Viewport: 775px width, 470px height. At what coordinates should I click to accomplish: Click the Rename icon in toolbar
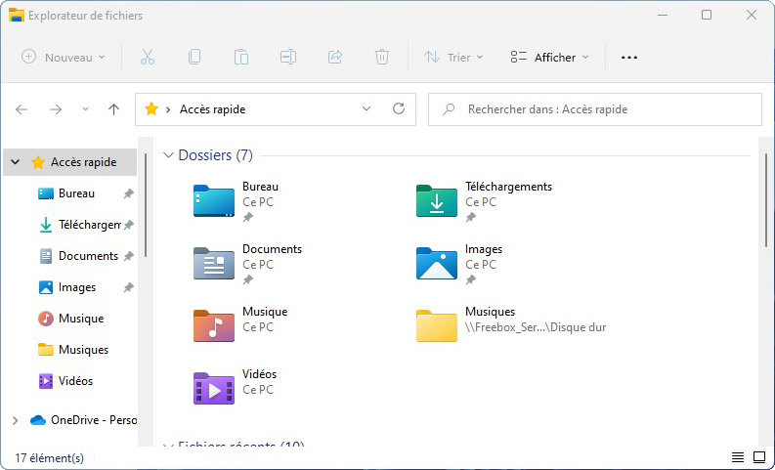click(x=288, y=57)
